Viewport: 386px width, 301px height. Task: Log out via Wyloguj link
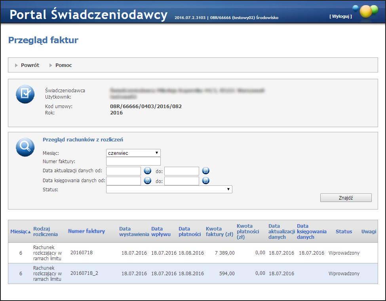(341, 16)
